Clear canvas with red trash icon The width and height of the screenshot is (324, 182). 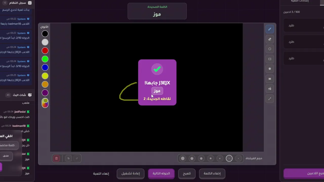56,158
